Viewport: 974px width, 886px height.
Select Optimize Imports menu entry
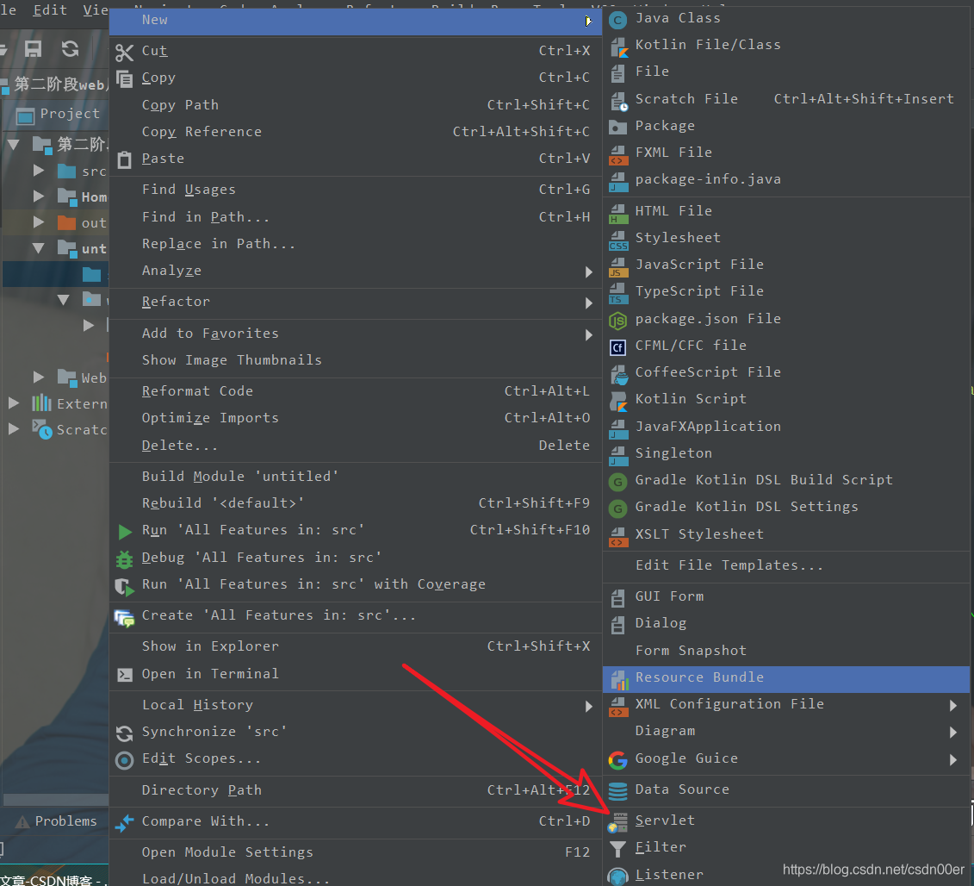(x=356, y=418)
